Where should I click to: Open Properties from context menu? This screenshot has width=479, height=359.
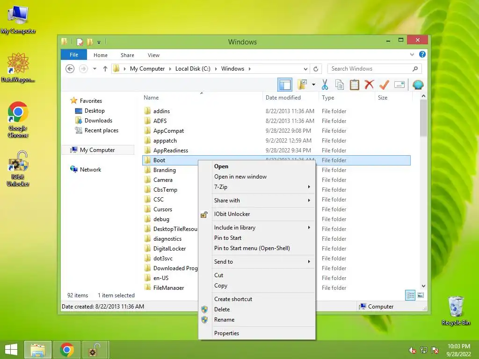[257, 333]
